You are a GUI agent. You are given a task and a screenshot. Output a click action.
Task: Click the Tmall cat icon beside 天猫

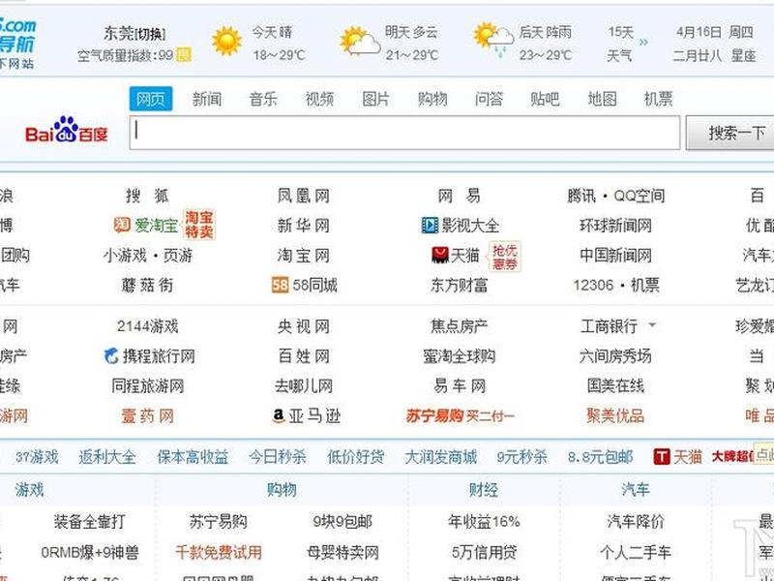click(x=440, y=256)
